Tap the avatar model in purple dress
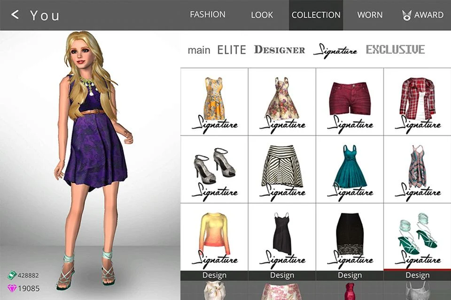 coord(93,161)
